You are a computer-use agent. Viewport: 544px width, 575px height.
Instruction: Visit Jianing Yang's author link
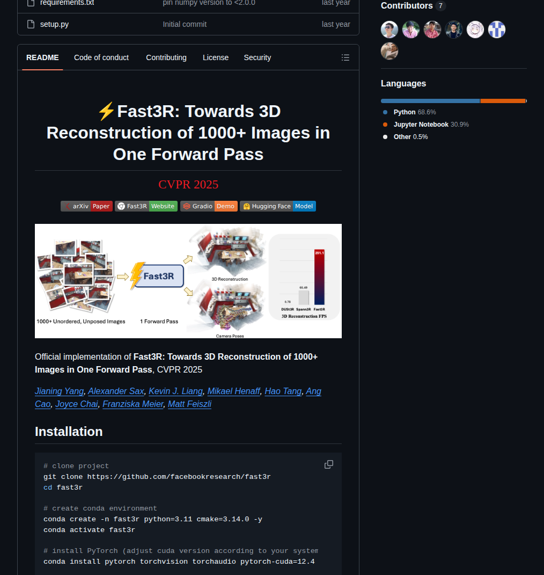click(x=59, y=391)
